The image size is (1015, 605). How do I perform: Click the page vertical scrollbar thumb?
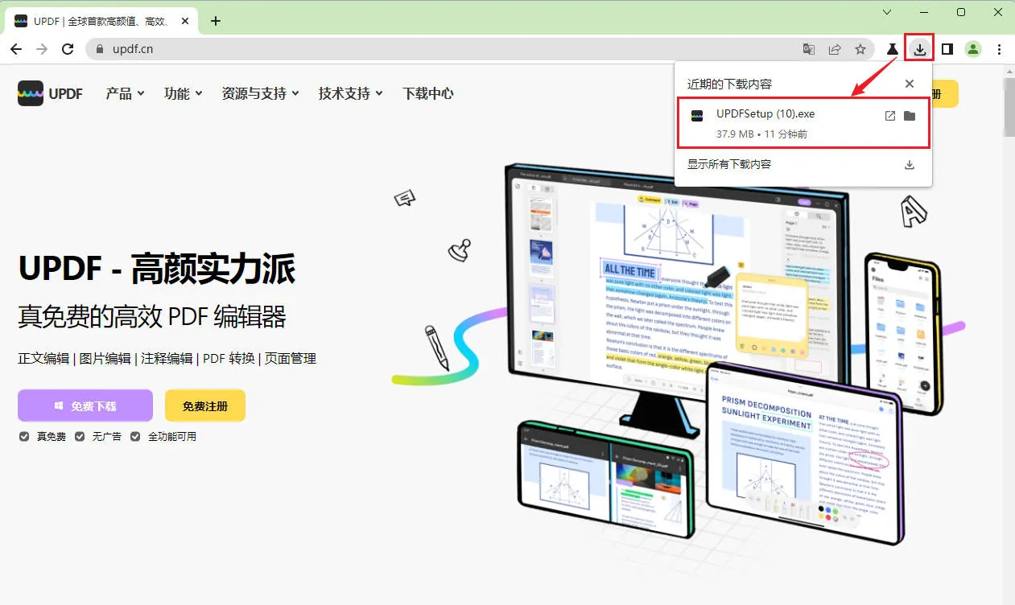1009,109
